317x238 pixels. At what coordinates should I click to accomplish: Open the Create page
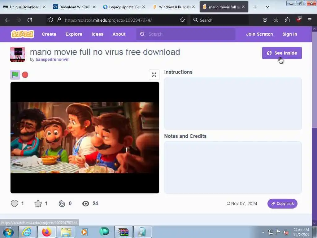coord(49,34)
